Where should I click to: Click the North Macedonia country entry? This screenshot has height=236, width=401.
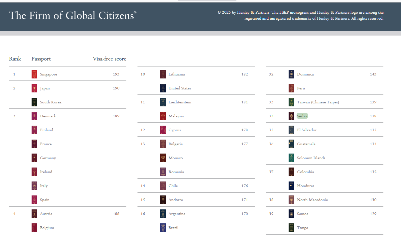[x=313, y=199]
